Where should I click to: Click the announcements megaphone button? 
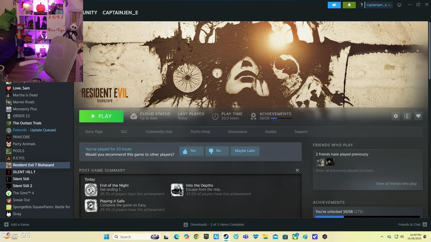tap(334, 5)
